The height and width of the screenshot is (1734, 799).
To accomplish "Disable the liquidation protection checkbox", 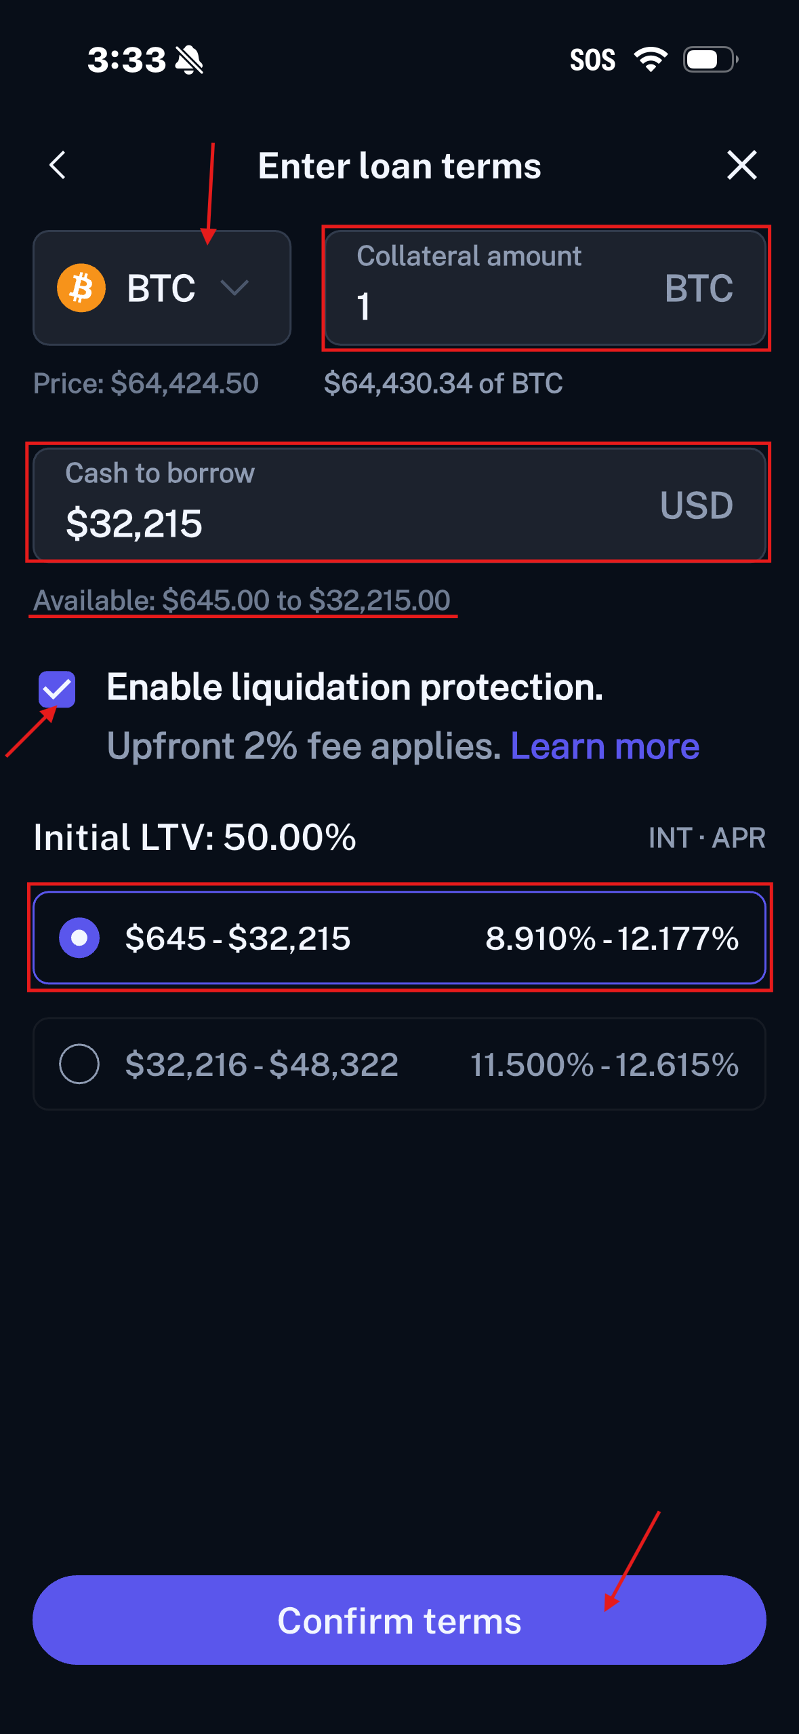I will coord(57,689).
